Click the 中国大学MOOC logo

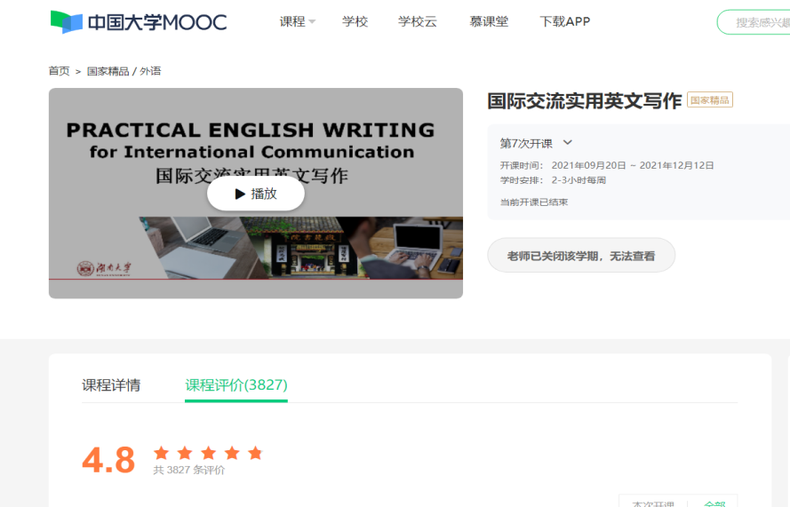tap(138, 22)
